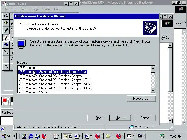
Task: Cancel the hardware wizard
Action: pyautogui.click(x=145, y=118)
